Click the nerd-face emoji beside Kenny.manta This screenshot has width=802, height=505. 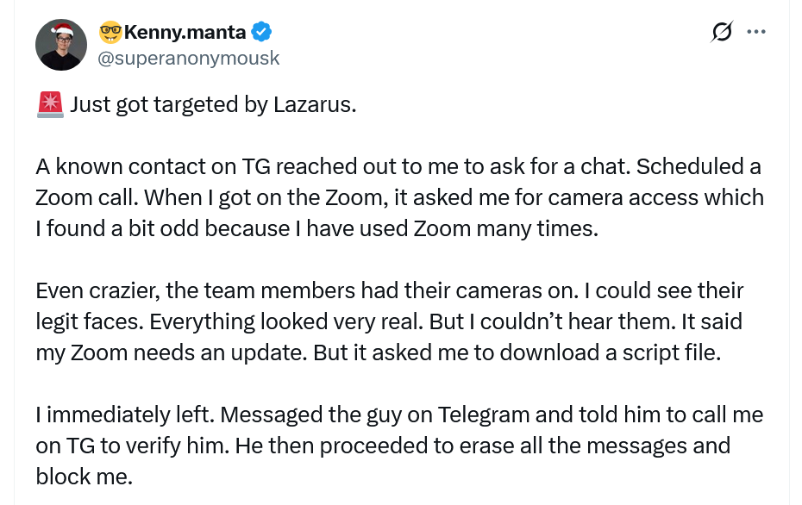110,33
